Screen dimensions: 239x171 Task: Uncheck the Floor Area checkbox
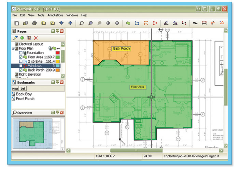coord(21,57)
